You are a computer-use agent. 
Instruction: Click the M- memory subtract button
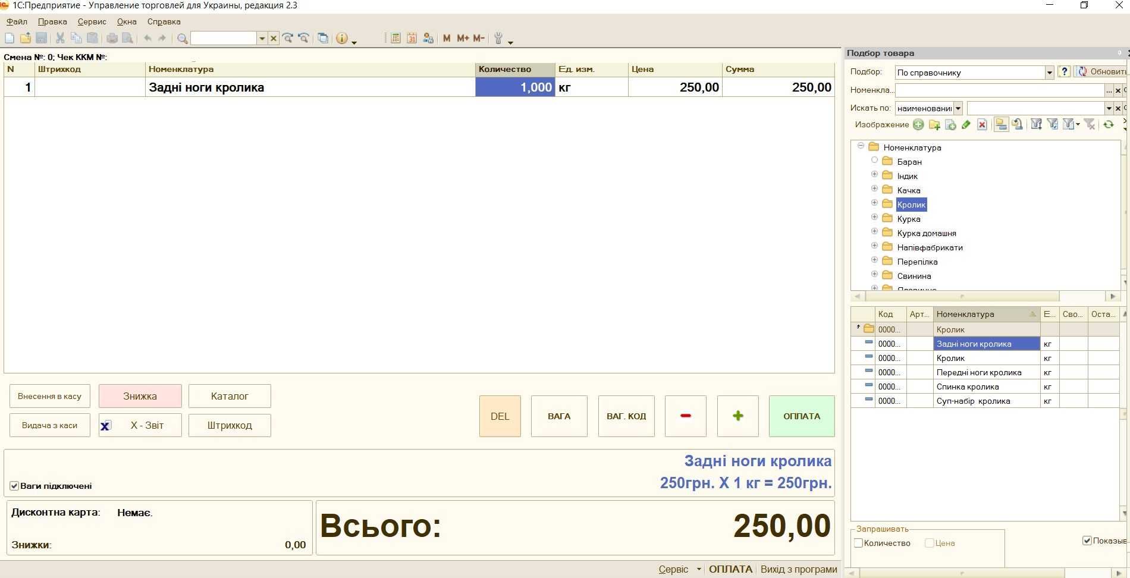(x=479, y=38)
